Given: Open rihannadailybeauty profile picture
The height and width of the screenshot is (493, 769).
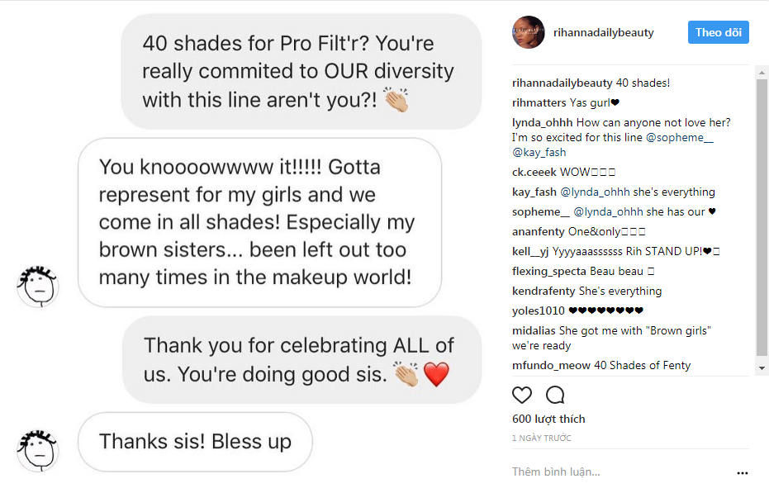Looking at the screenshot, I should tap(529, 32).
